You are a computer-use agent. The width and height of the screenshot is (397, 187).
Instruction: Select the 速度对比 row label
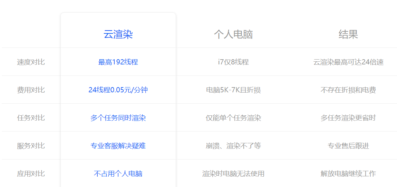[31, 62]
